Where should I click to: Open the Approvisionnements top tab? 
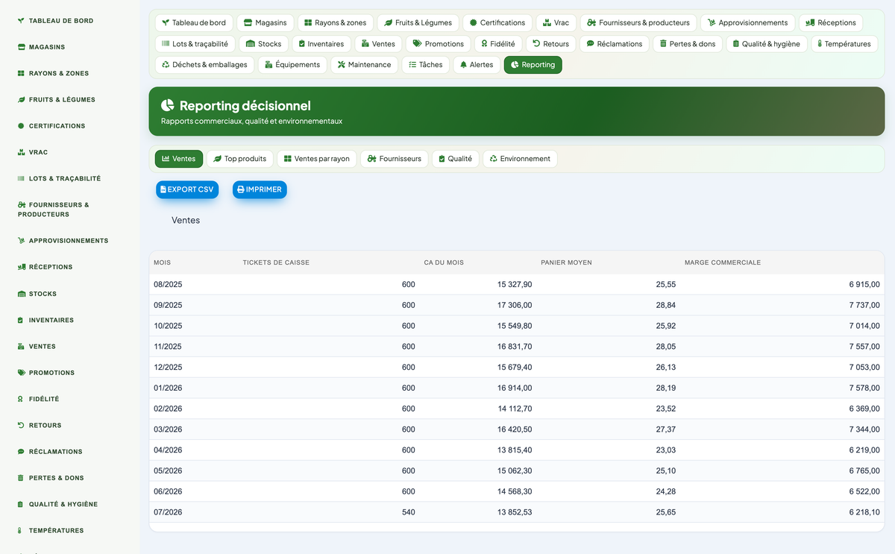point(747,23)
